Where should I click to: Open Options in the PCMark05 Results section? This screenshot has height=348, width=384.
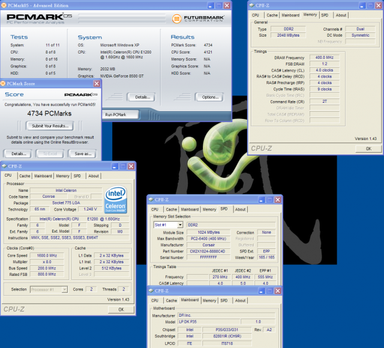click(209, 97)
